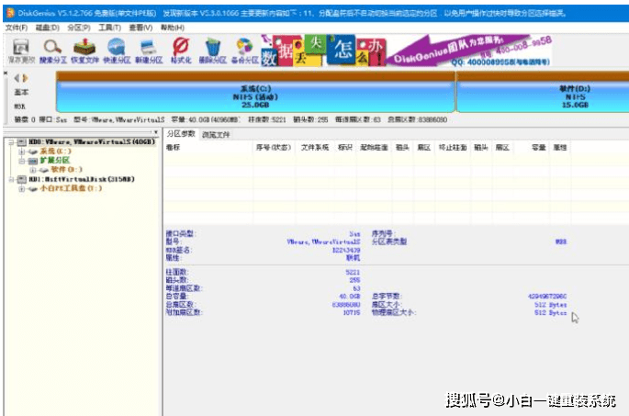Expand the 软件(D:) tree node

click(32, 170)
